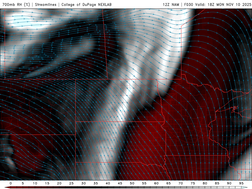Select the "F030" forecast hour text
The image size is (252, 189).
point(188,4)
